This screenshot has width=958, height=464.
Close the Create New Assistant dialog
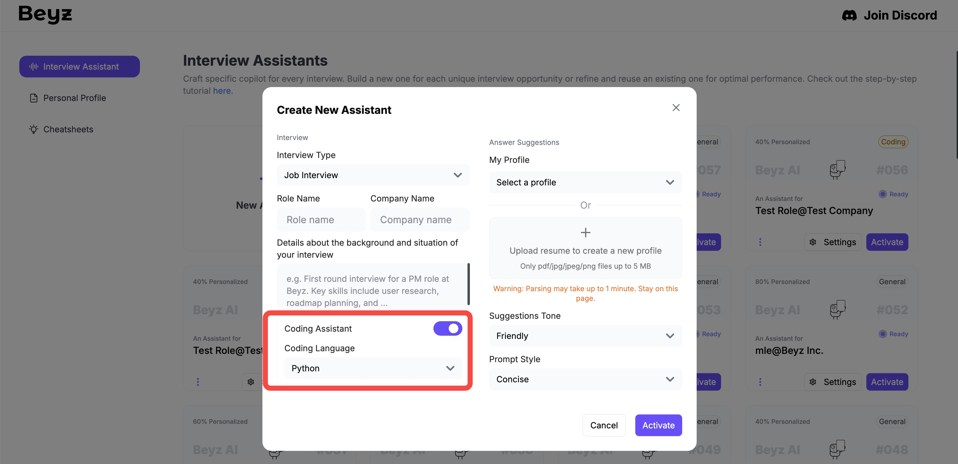click(x=676, y=107)
